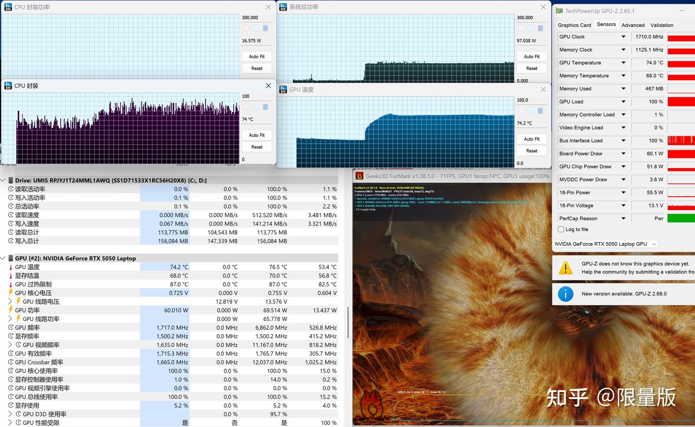The width and height of the screenshot is (695, 427).
Task: Open the GPU Clock sensor dropdown arrow
Action: 623,37
